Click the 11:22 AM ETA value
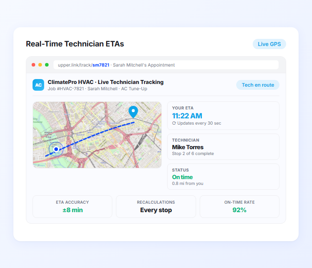 point(187,116)
